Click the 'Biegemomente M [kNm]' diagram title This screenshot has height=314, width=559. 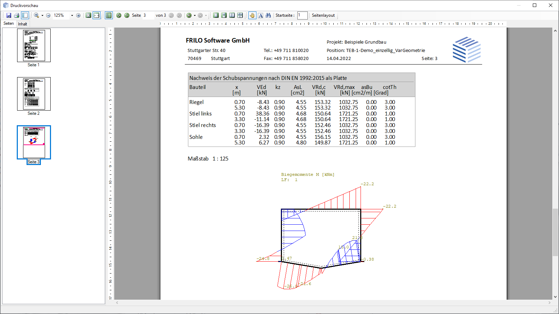[308, 174]
